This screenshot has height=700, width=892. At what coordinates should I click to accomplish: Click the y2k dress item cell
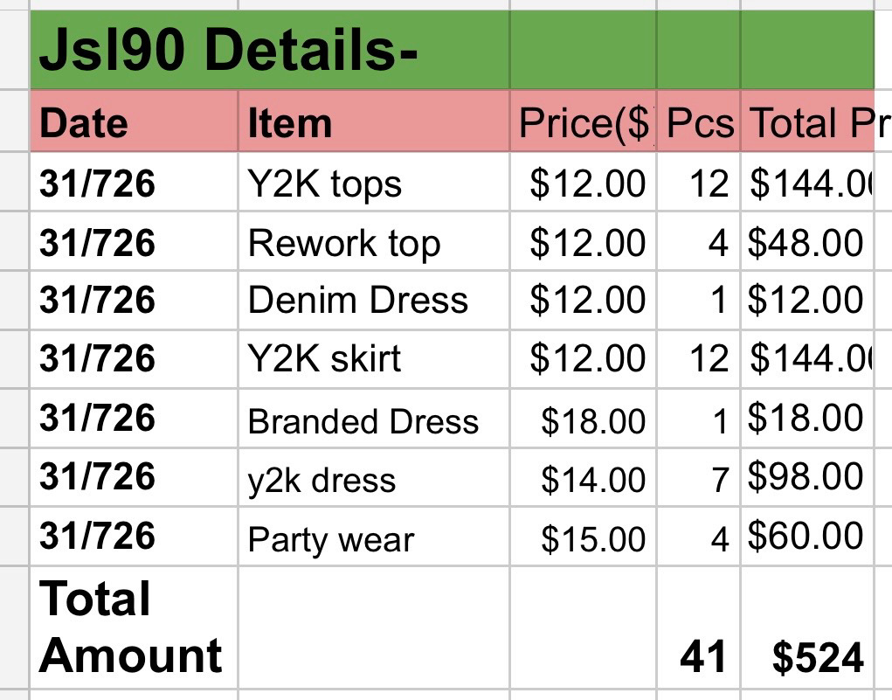click(374, 478)
